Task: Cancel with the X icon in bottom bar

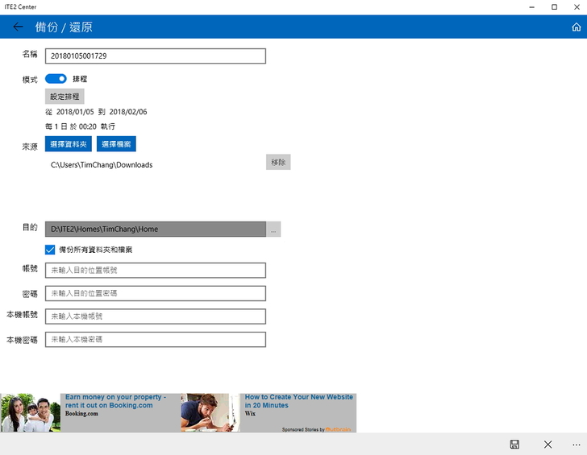Action: (547, 445)
